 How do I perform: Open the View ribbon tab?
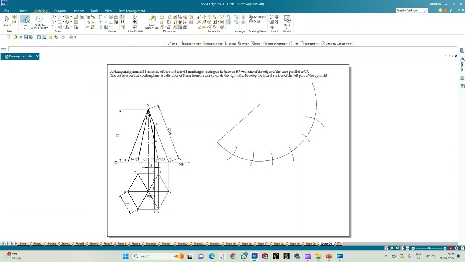(108, 11)
